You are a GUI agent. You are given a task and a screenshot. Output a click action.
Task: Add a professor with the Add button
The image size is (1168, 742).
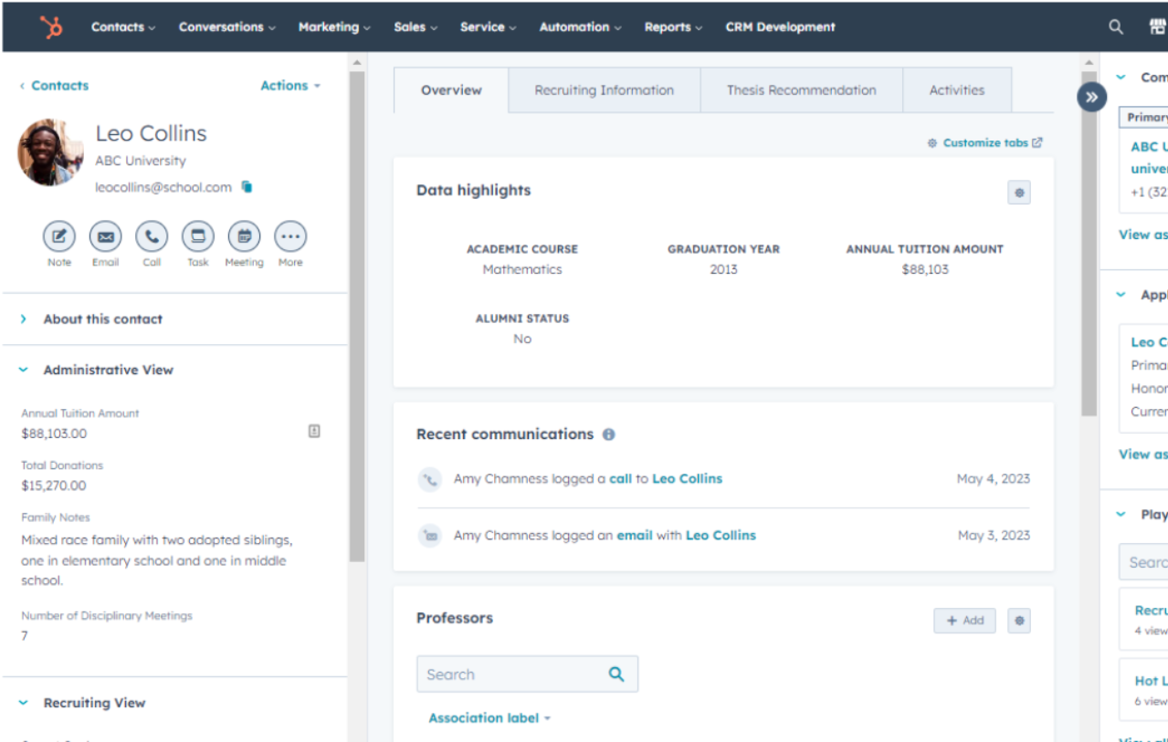point(963,620)
